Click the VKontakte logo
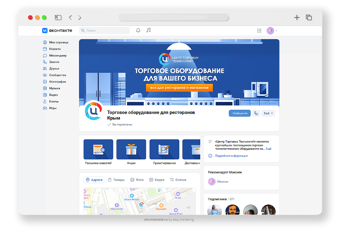The width and height of the screenshot is (338, 233). pyautogui.click(x=57, y=31)
